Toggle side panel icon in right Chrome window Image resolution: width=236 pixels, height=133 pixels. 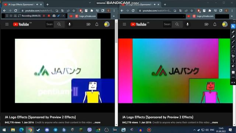pyautogui.click(x=221, y=11)
